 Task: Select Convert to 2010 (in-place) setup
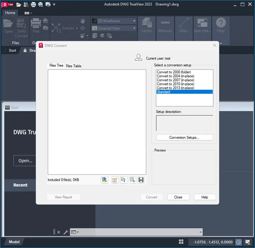[184, 84]
